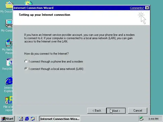The height and width of the screenshot is (122, 163).
Task: Click the Next button
Action: pos(116,111)
